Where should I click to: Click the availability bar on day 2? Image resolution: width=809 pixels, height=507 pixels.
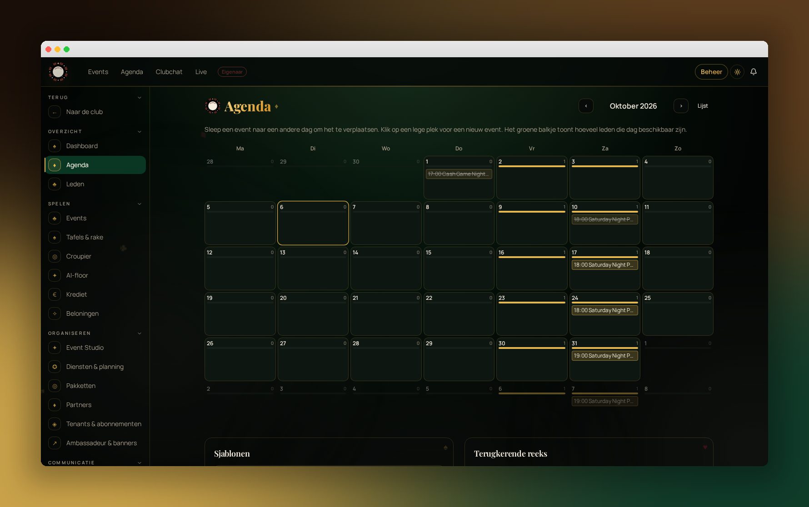coord(532,166)
